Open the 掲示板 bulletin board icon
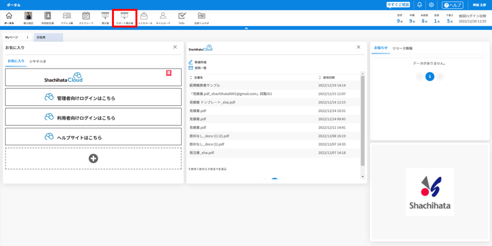The image size is (492, 246). pyautogui.click(x=105, y=18)
